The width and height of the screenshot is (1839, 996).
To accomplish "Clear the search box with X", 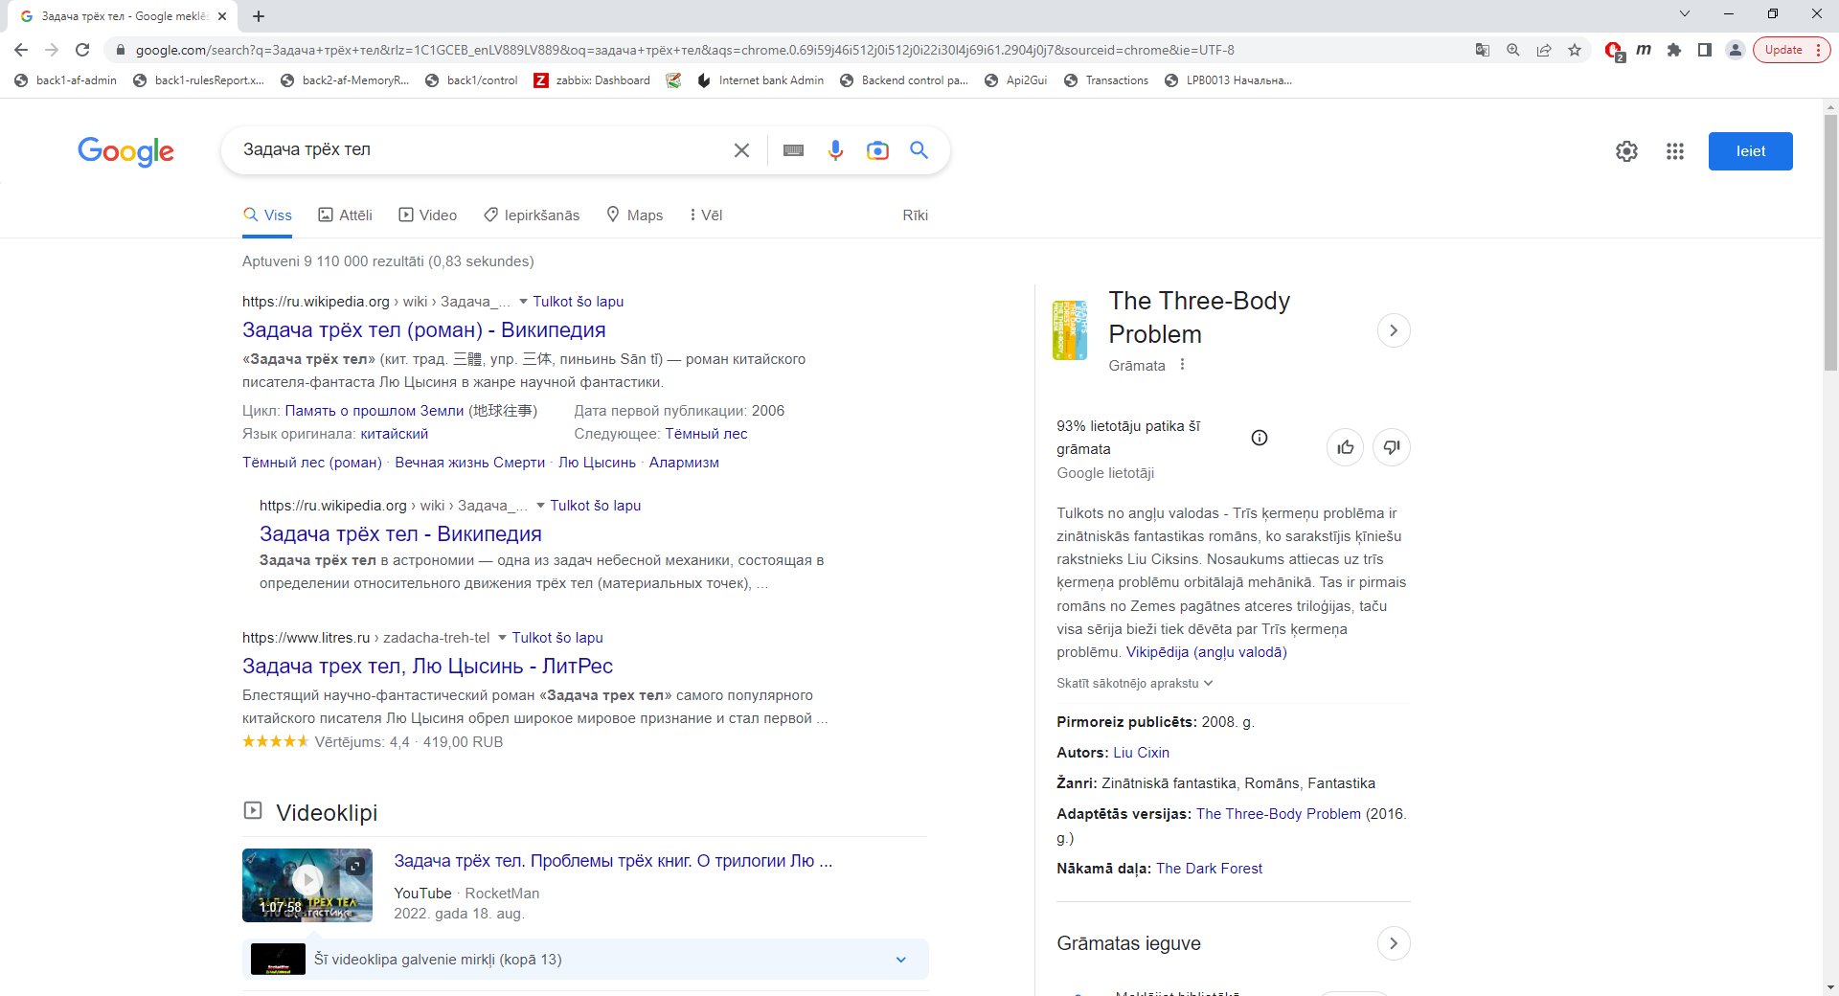I will pyautogui.click(x=741, y=150).
